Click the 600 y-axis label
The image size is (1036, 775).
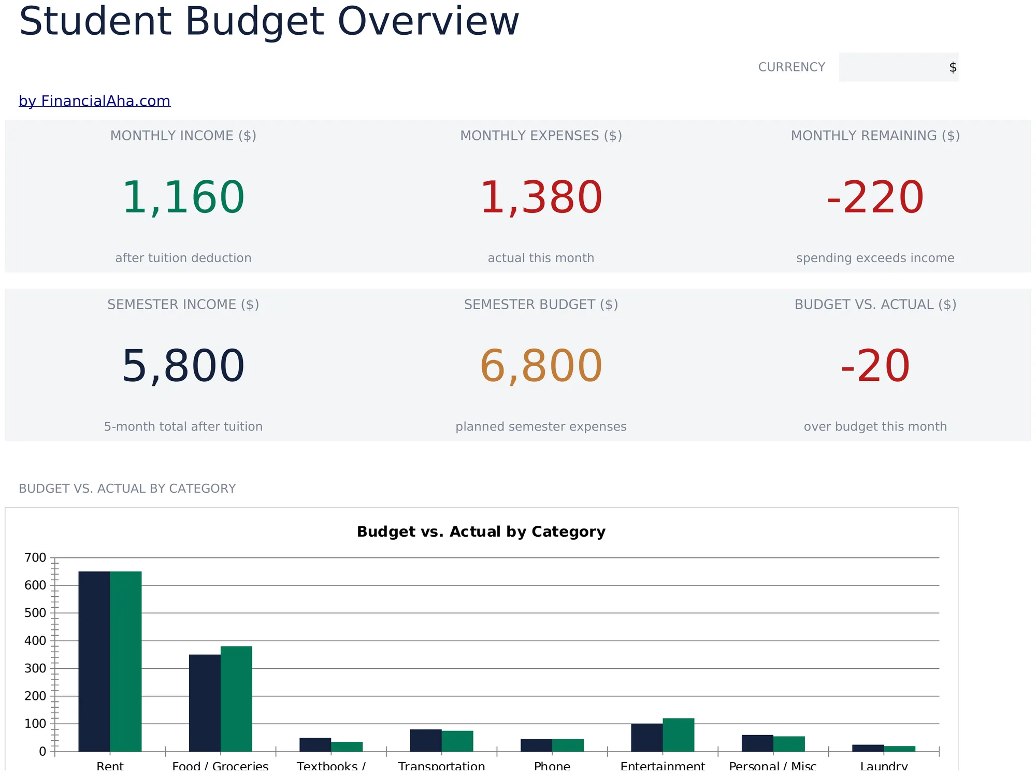click(35, 585)
